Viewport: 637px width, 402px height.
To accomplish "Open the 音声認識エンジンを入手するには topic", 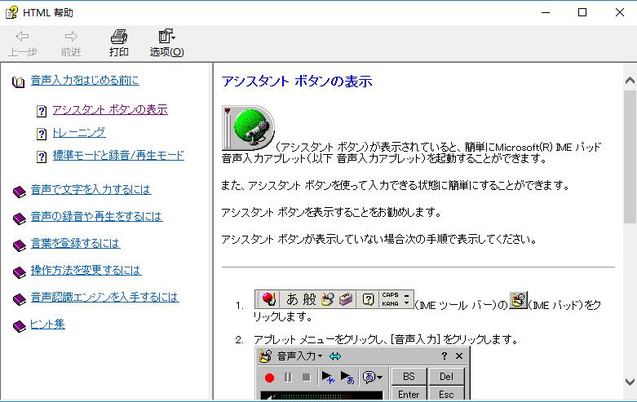I will click(x=105, y=297).
